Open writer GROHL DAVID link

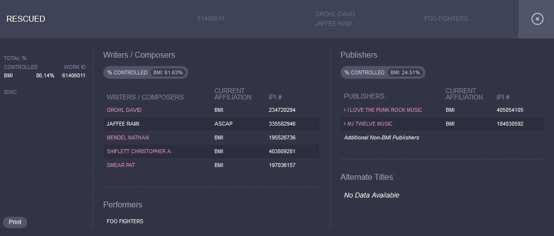124,110
